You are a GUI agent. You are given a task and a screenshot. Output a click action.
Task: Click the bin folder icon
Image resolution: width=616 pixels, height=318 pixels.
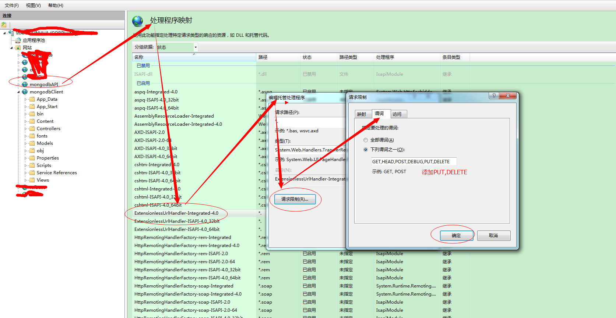coord(32,114)
